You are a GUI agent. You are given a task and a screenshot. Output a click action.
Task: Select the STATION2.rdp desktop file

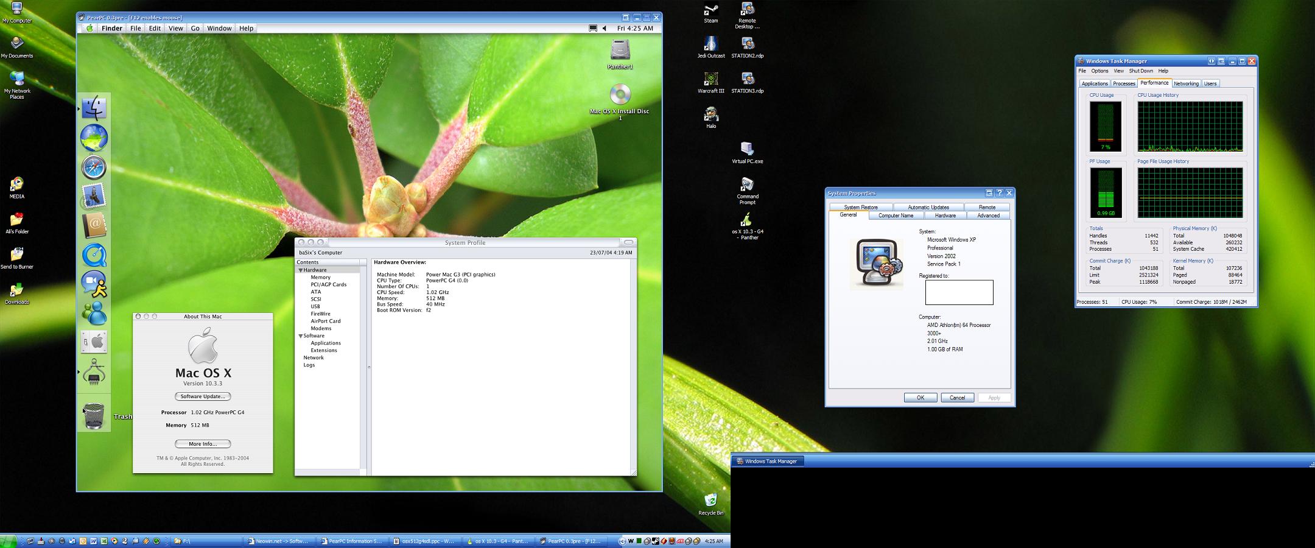pyautogui.click(x=748, y=47)
